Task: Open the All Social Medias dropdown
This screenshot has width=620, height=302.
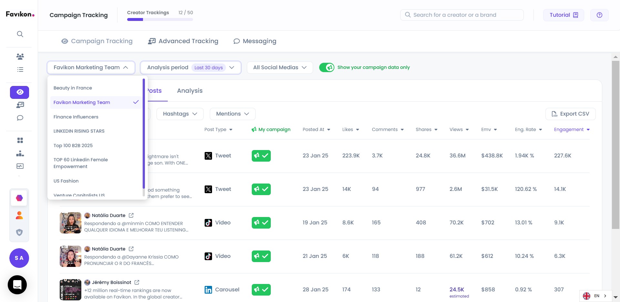Action: tap(280, 68)
